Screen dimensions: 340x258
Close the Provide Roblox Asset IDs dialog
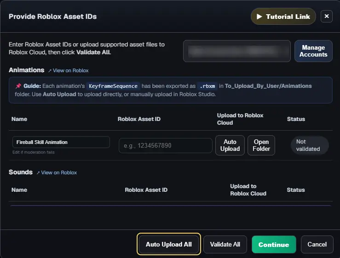pos(327,16)
